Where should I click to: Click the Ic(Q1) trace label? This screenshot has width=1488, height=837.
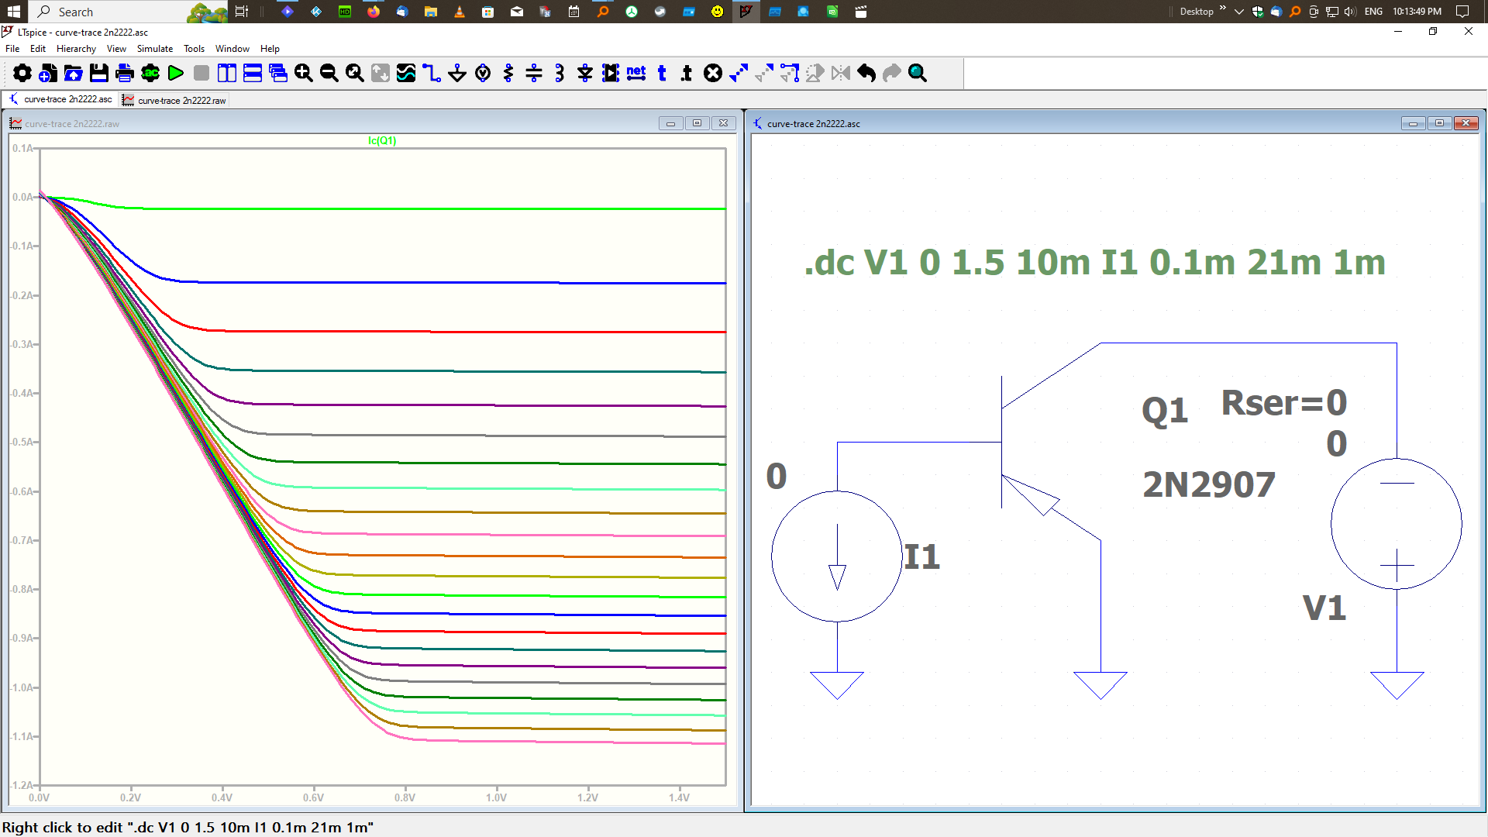(x=382, y=140)
